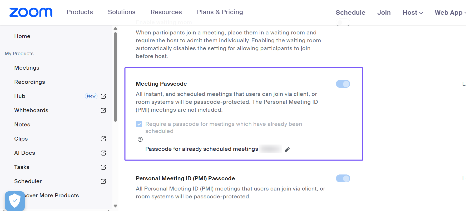This screenshot has height=211, width=466.
Task: Click the blue shield privacy badge
Action: click(15, 201)
